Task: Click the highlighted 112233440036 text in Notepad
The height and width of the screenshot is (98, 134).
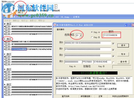Action: (19, 49)
